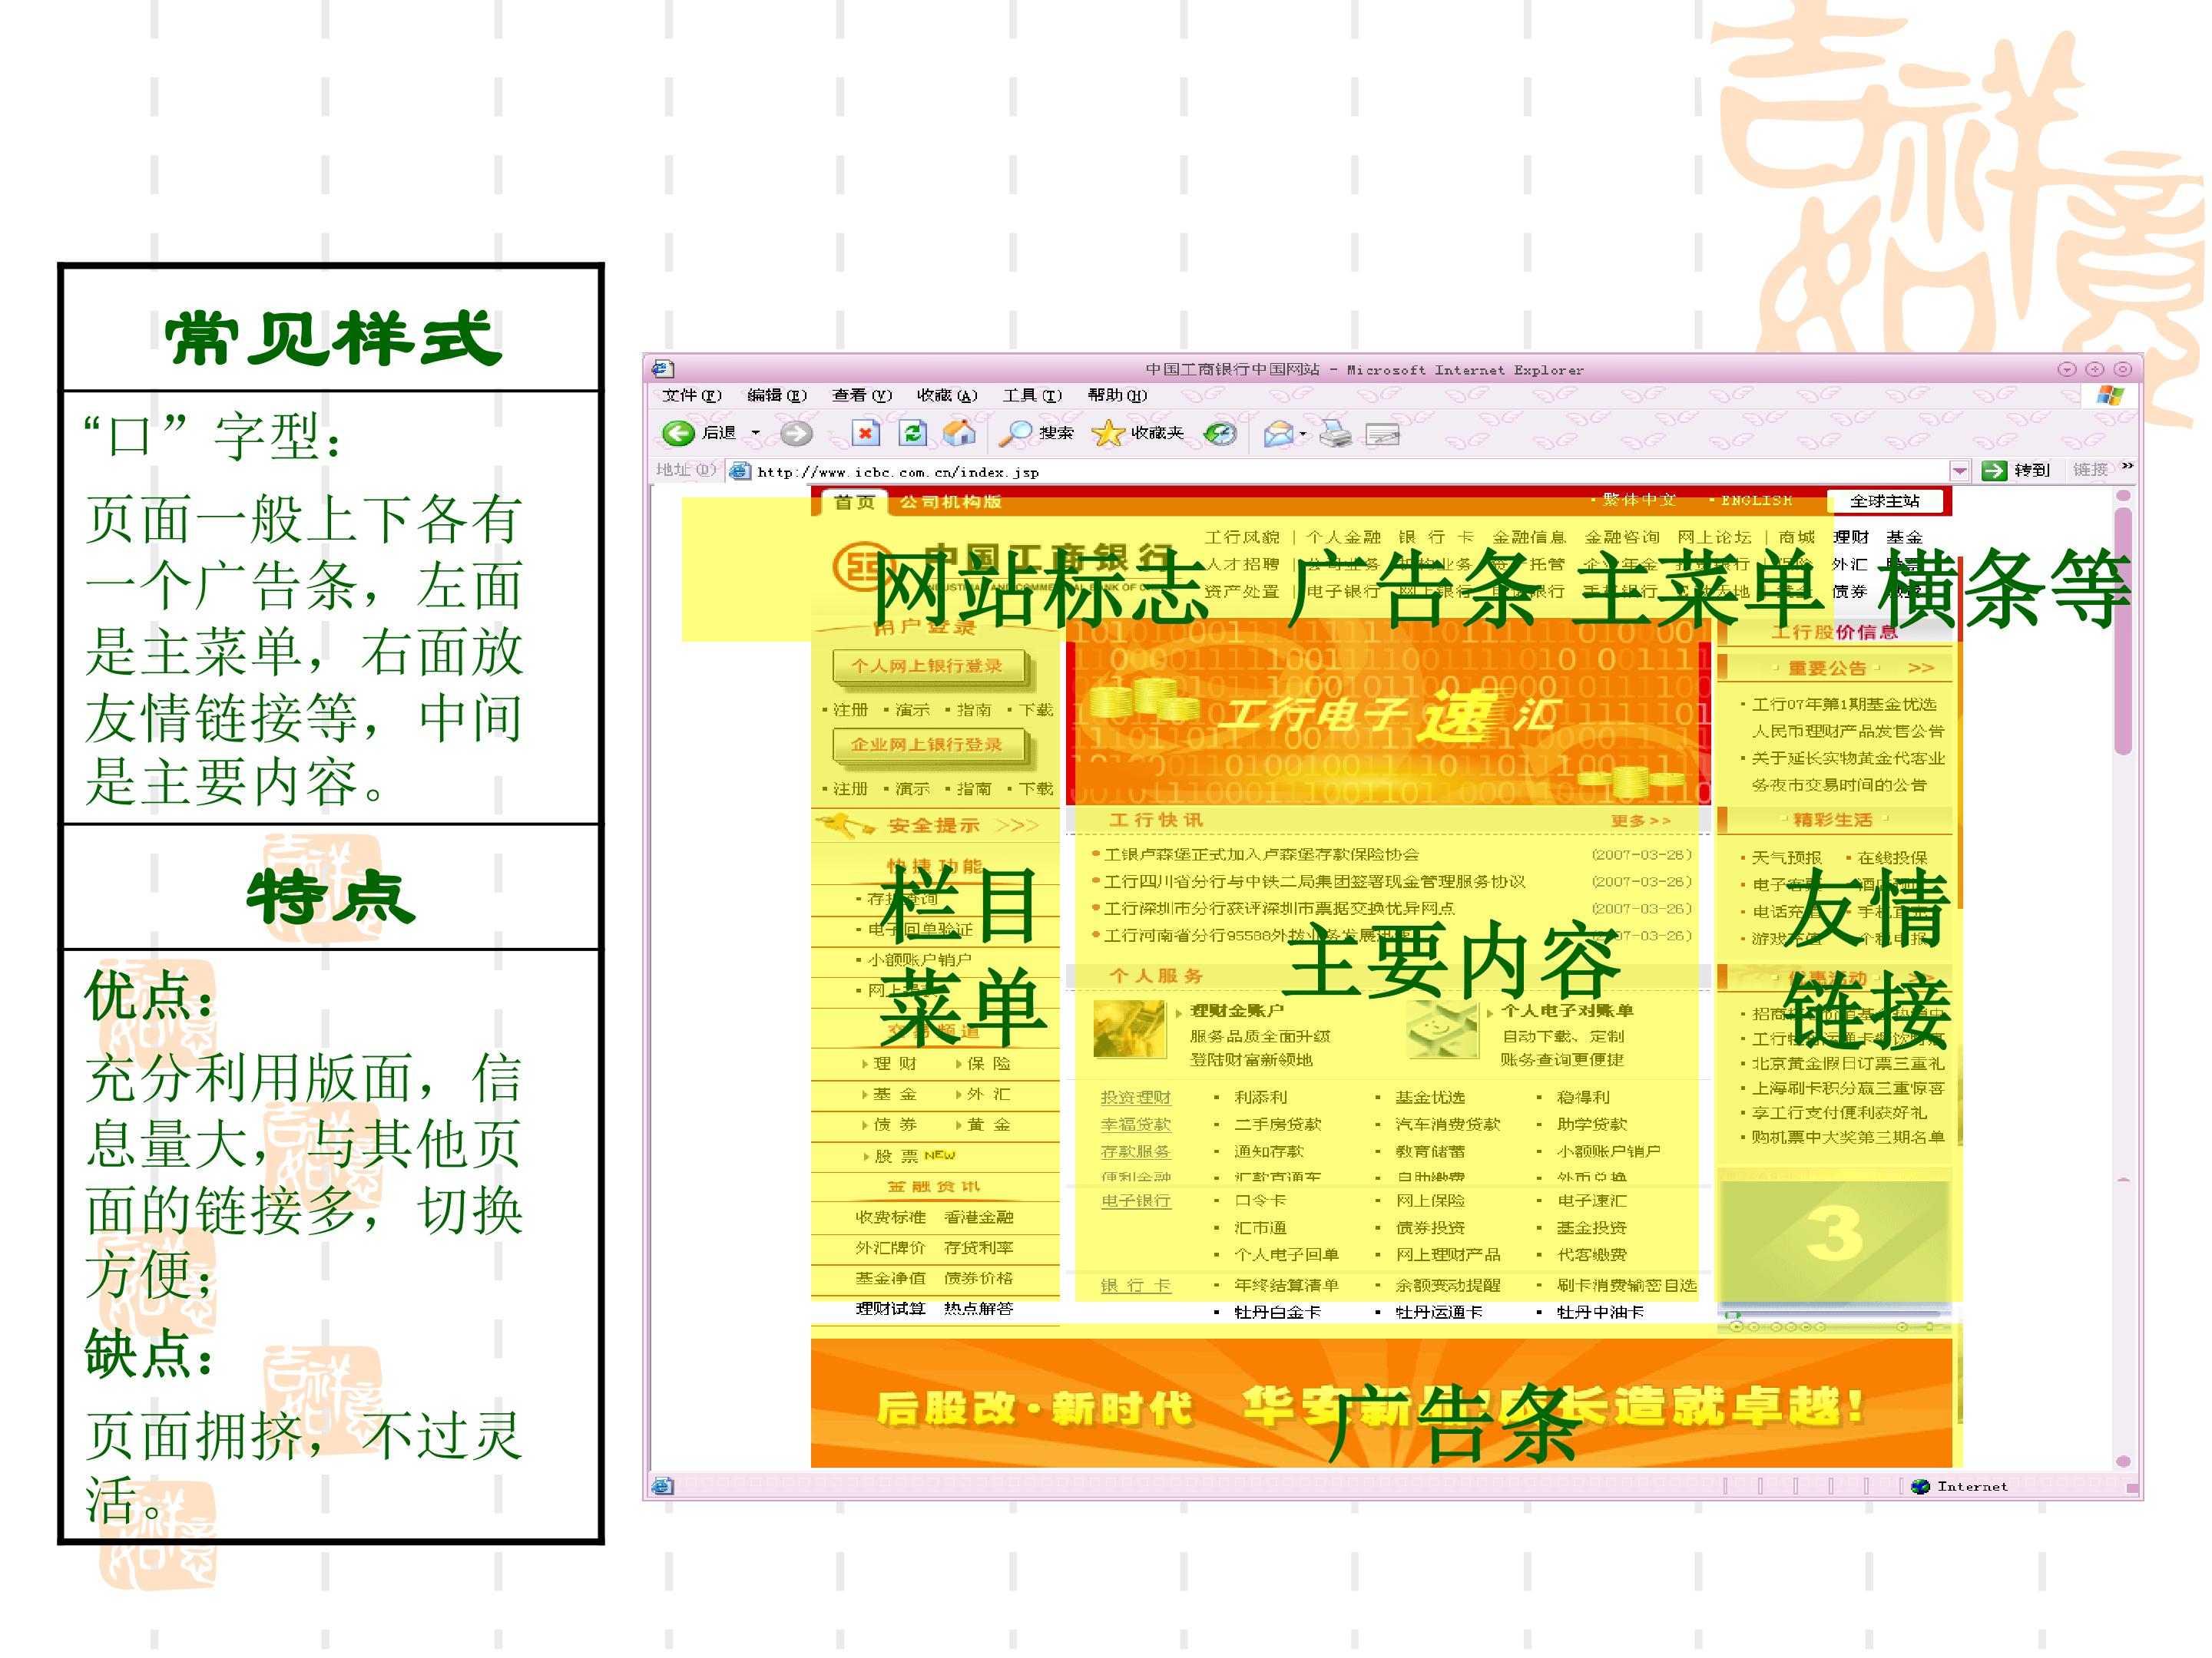Open the Mail envelope dropdown arrow
The height and width of the screenshot is (1658, 2212).
pos(1304,434)
